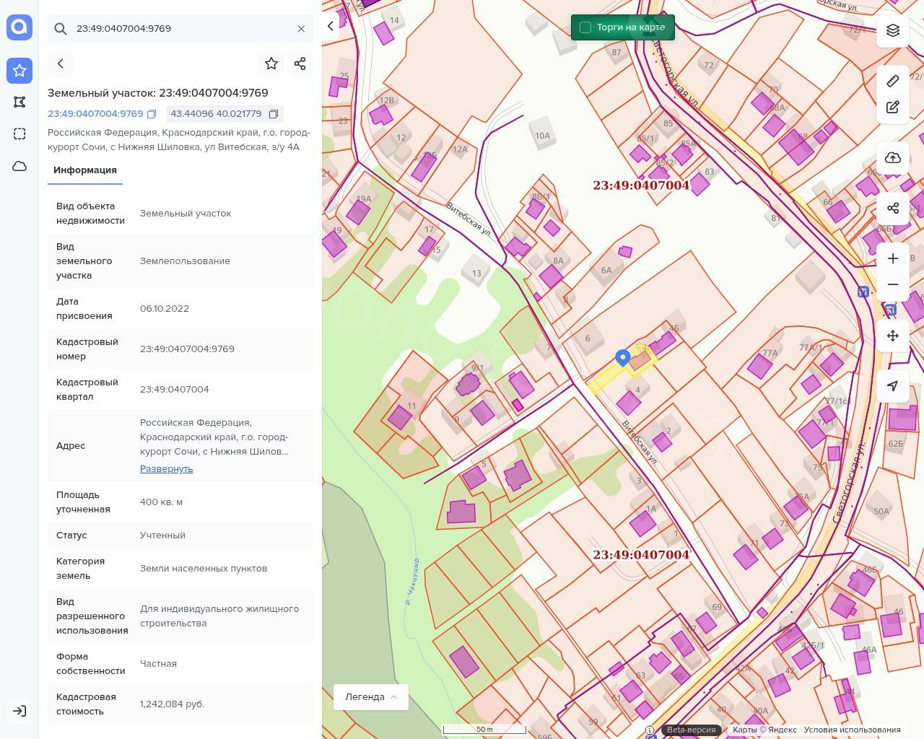The image size is (924, 739).
Task: Copy the cadastral number to clipboard
Action: (152, 114)
